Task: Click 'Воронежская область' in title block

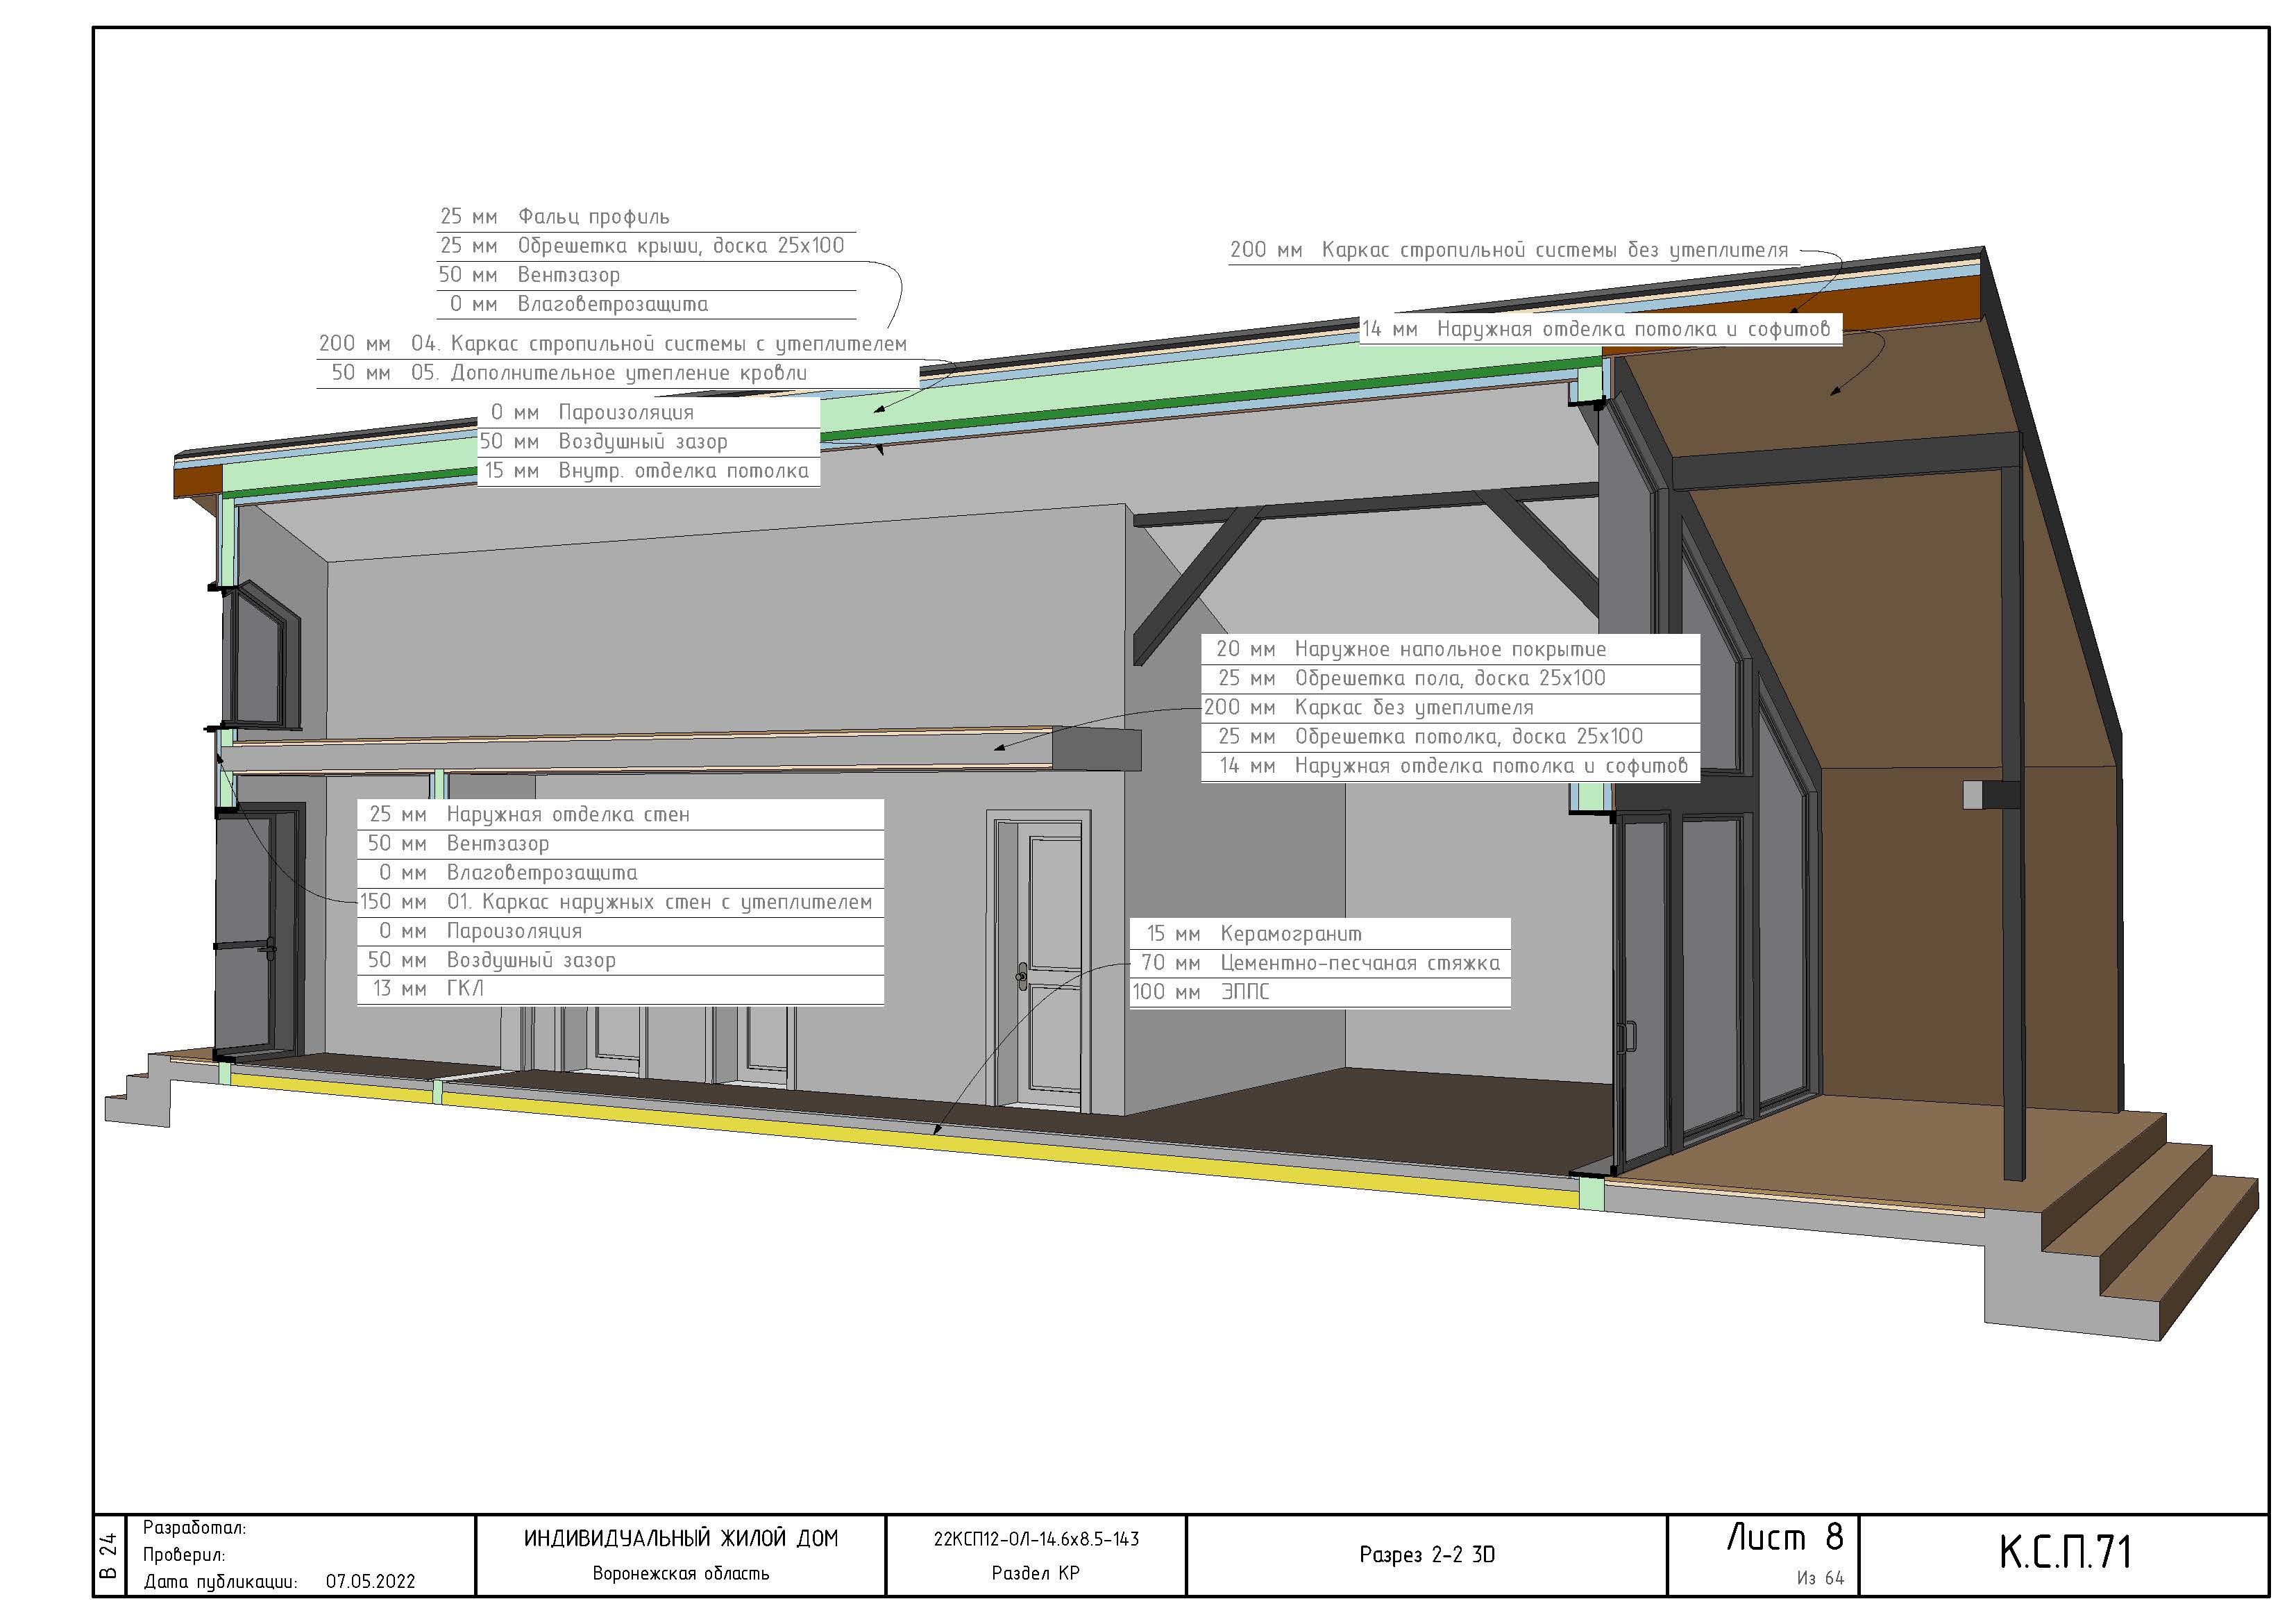Action: pos(680,1574)
